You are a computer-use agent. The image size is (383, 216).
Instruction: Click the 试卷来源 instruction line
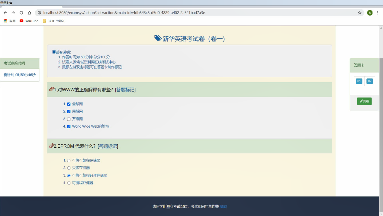[89, 62]
